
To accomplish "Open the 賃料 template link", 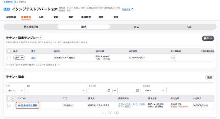I will tap(33, 58).
